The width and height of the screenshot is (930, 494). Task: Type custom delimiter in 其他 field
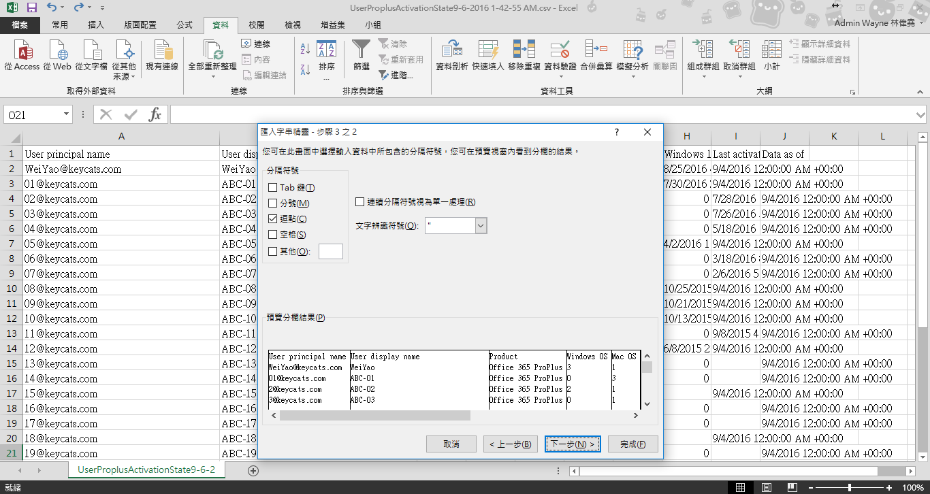(331, 252)
